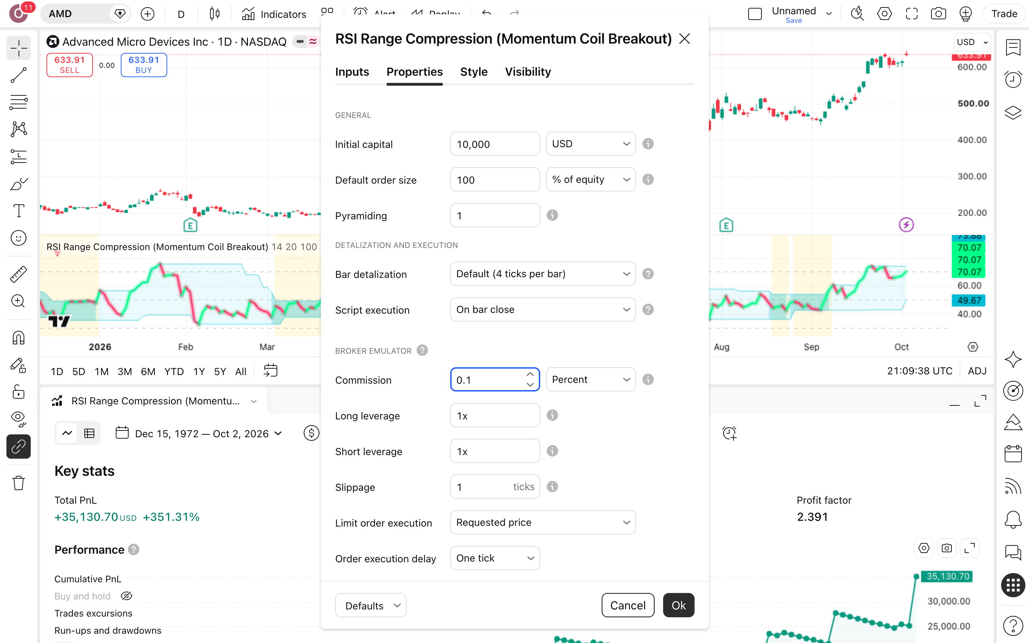Select the 1Y time range
Viewport: 1029px width, 643px height.
(199, 371)
